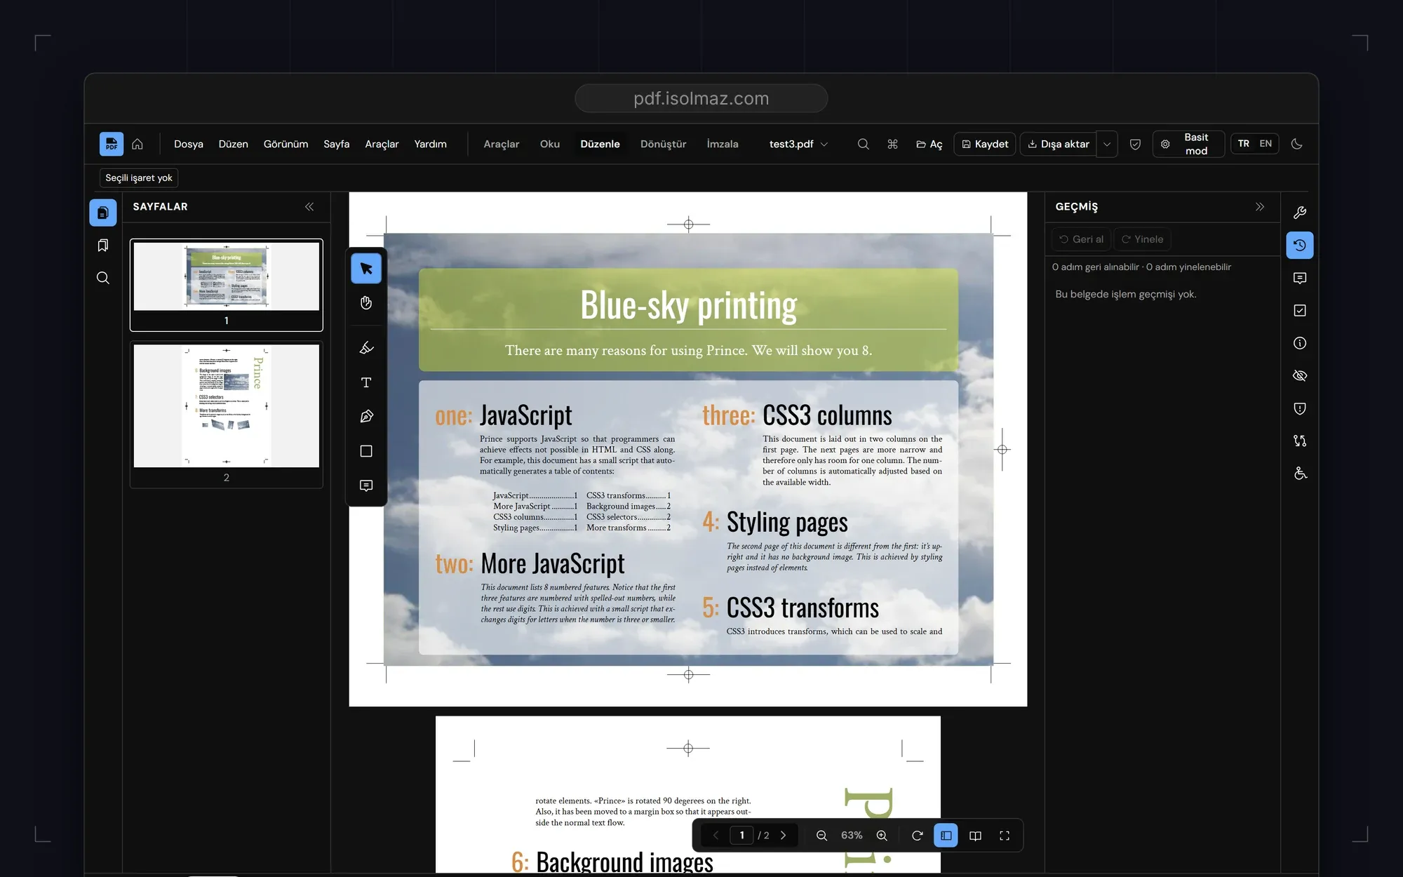Open the Sayfa menu
Image resolution: width=1403 pixels, height=877 pixels.
337,144
